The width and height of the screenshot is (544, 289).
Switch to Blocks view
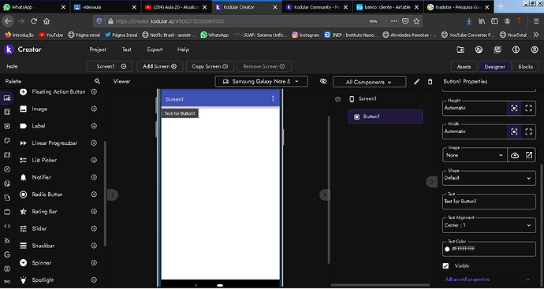tap(525, 66)
